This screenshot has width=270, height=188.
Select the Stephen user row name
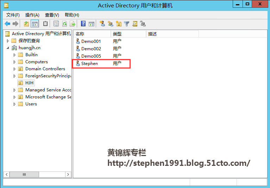coord(89,63)
